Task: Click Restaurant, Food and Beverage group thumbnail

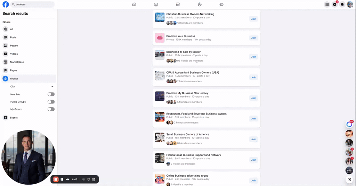Action: 160,117
